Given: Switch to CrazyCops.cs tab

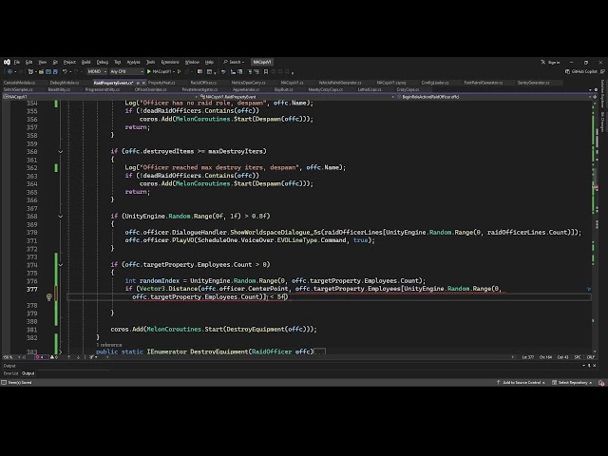Looking at the screenshot, I should tap(408, 89).
